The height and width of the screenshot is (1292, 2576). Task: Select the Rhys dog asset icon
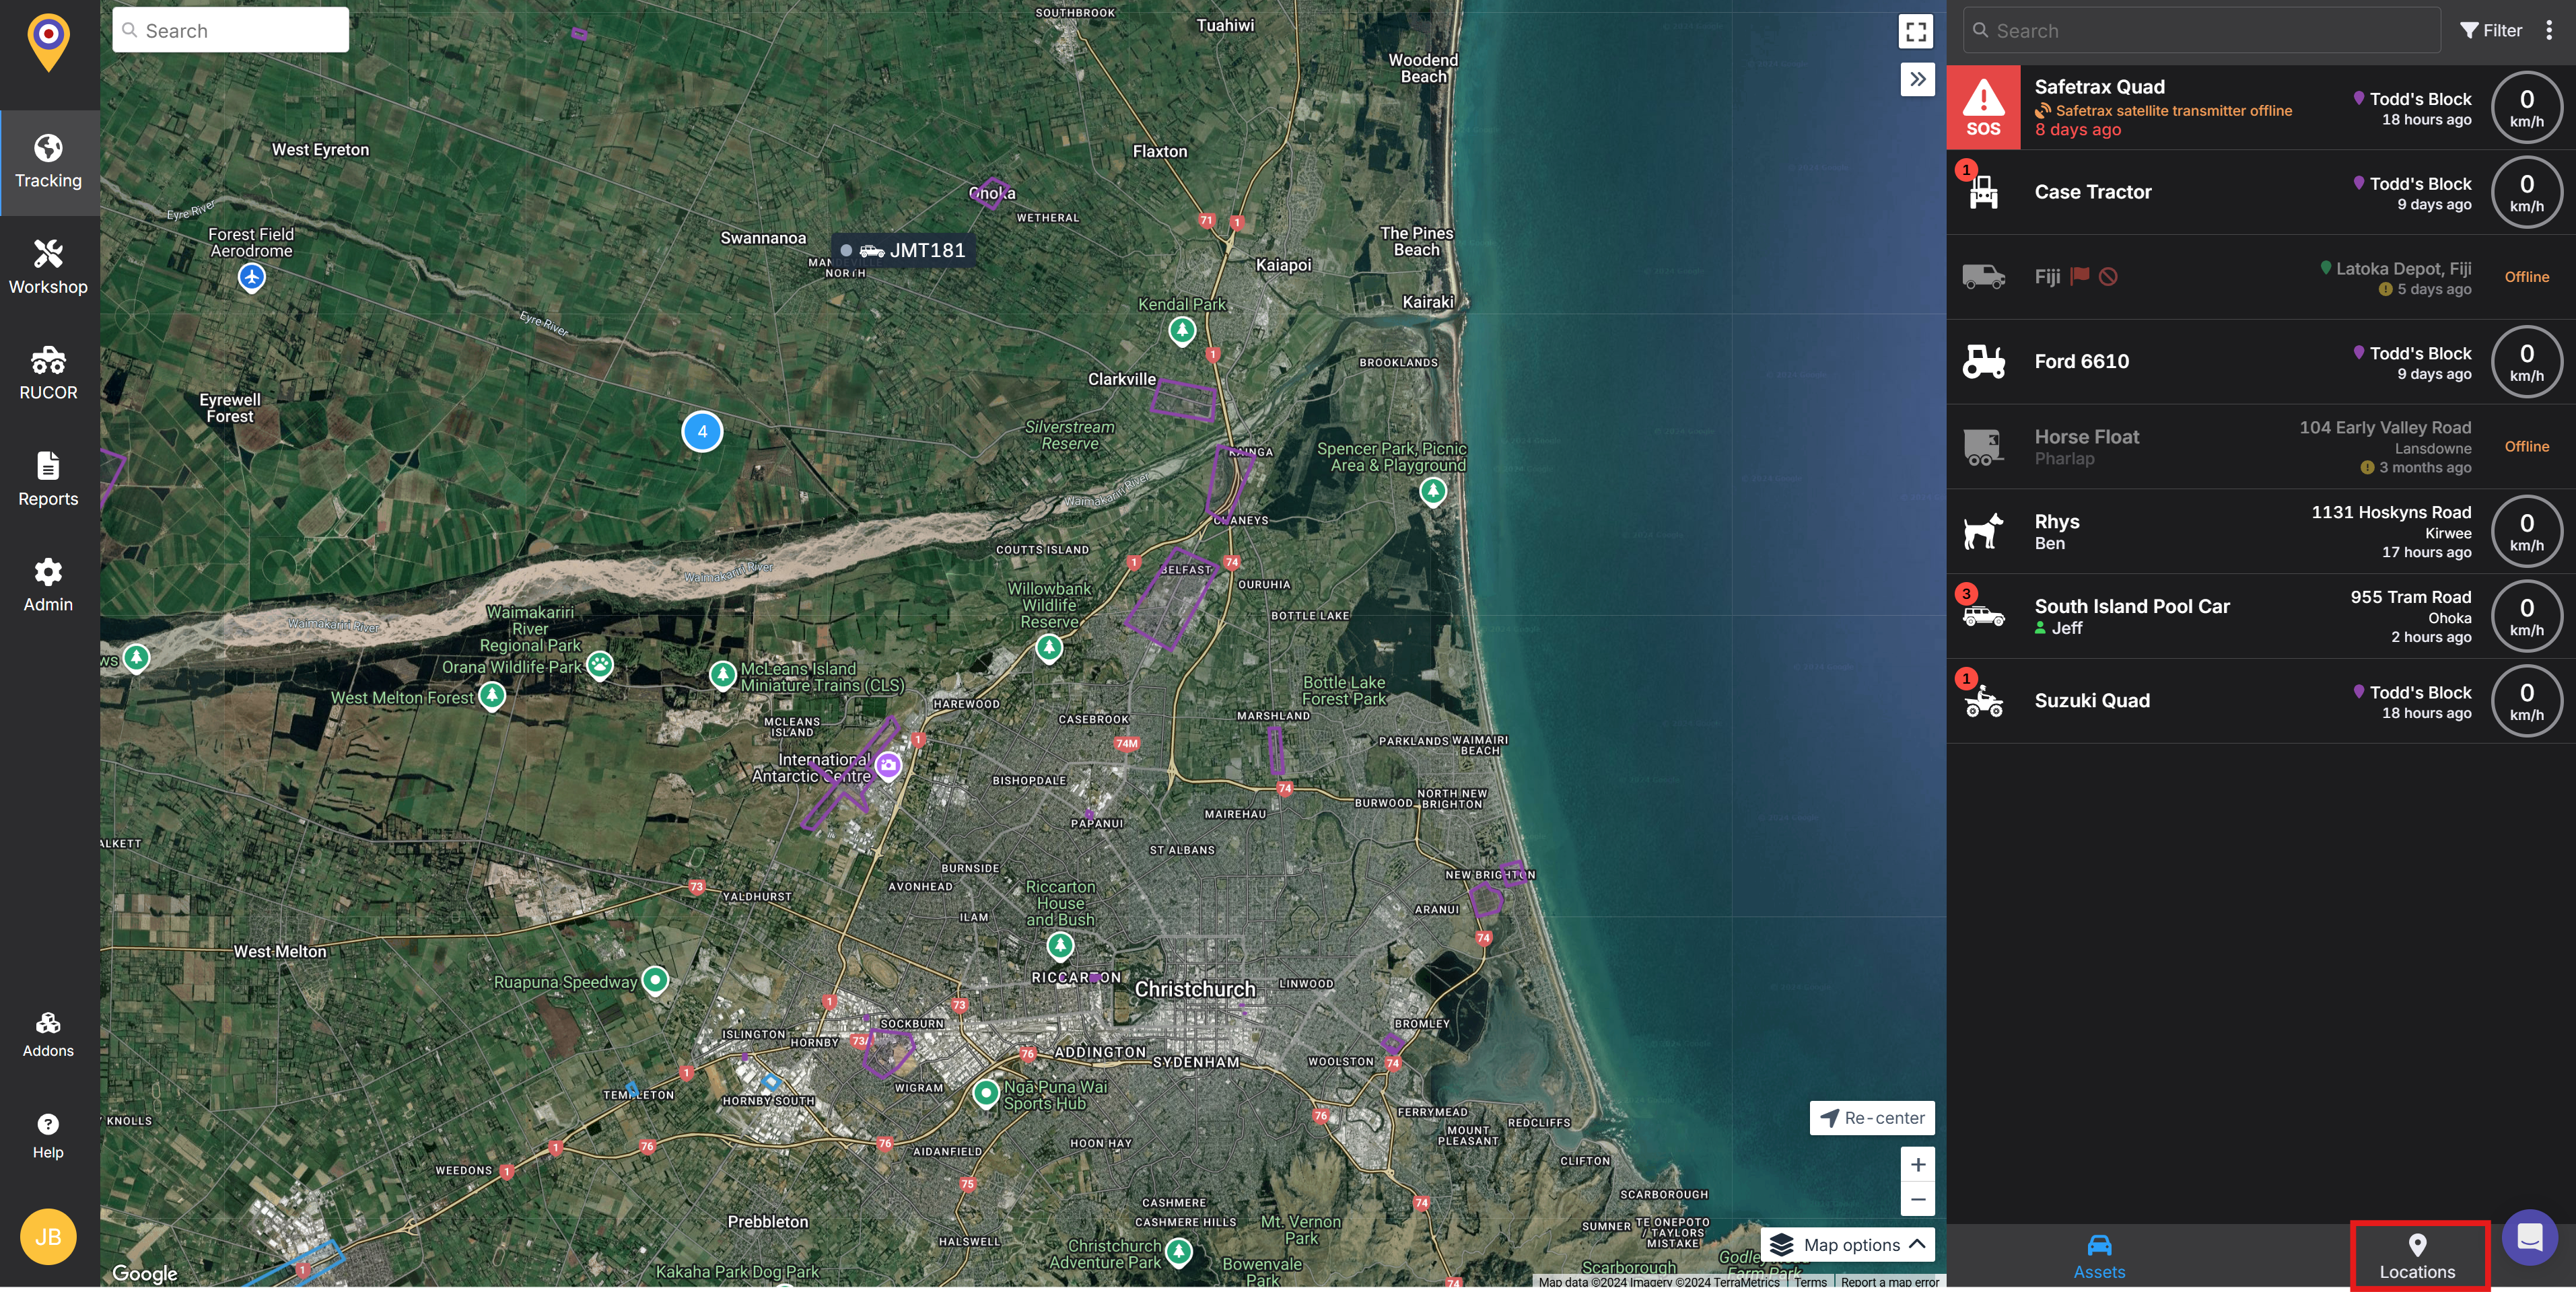click(x=1983, y=531)
